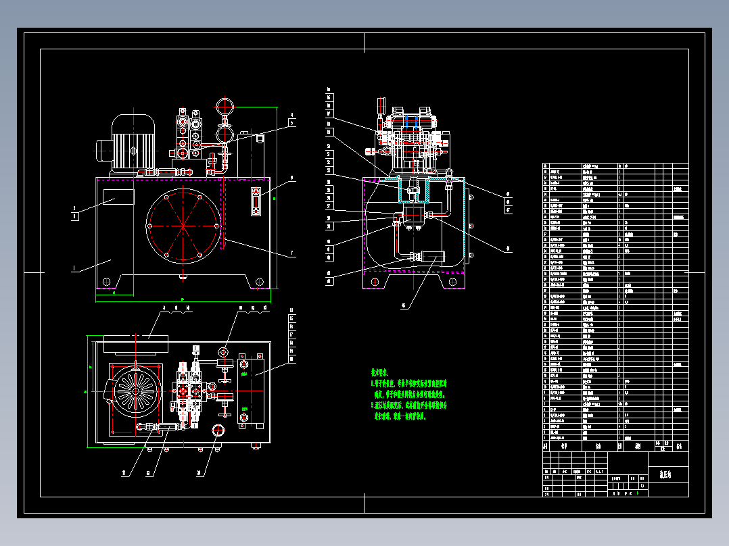
Task: Select the nameplate rectangle on the tank front
Action: pos(118,197)
